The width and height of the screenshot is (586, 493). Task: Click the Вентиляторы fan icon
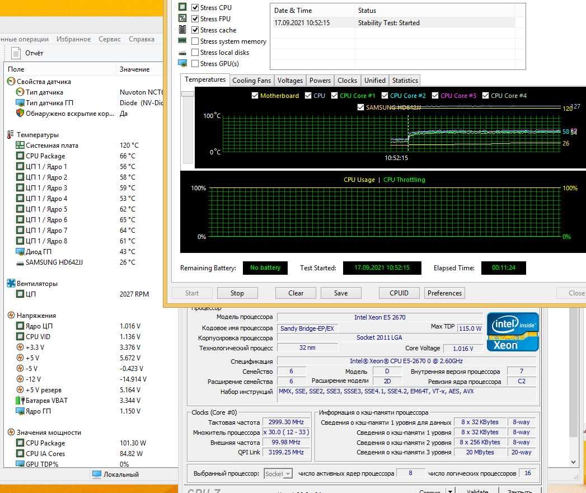[x=11, y=283]
